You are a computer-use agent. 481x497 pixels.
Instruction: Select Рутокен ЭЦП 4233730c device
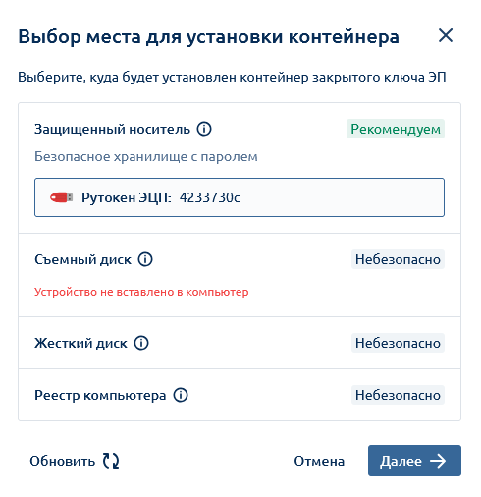coord(240,197)
